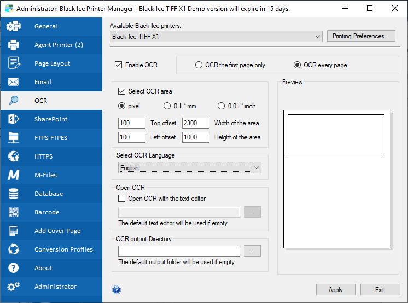Viewport: 408px width, 303px height.
Task: Click the Database stack icon
Action: tap(14, 194)
